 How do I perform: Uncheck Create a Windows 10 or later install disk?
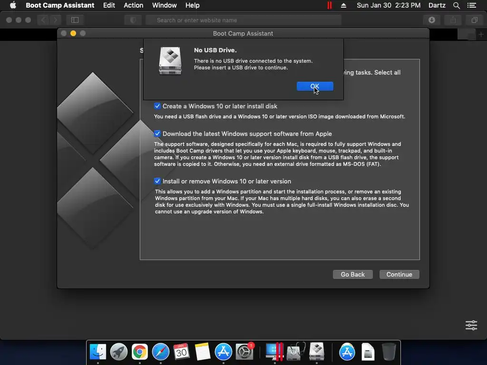157,106
